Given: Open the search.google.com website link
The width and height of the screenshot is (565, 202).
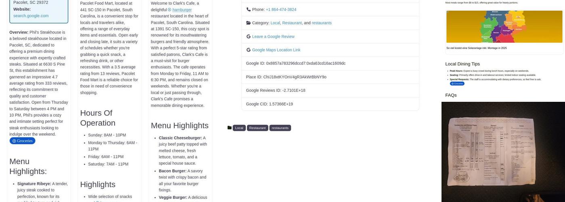Looking at the screenshot, I should click(31, 16).
